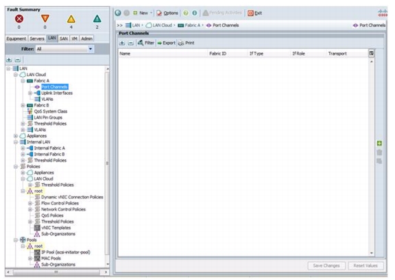This screenshot has width=395, height=280.
Task: Select LAN Pin Groups in tree
Action: 48,117
